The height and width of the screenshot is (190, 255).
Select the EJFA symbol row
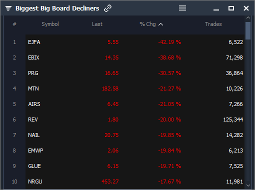click(135, 42)
